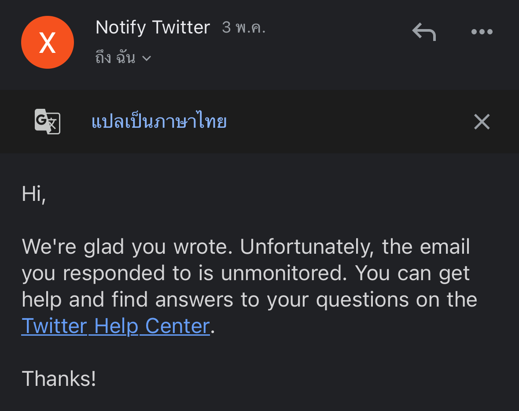Click the word 'Twitter' in the sender name

coord(181,27)
